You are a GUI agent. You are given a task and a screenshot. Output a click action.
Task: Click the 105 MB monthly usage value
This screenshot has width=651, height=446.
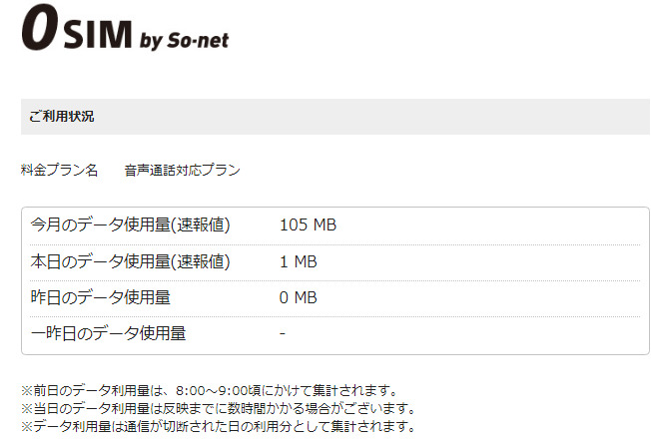(309, 225)
